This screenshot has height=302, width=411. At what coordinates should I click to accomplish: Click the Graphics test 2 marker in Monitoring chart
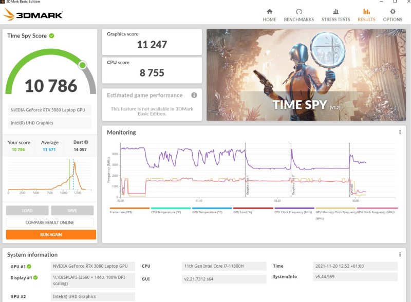tap(293, 185)
